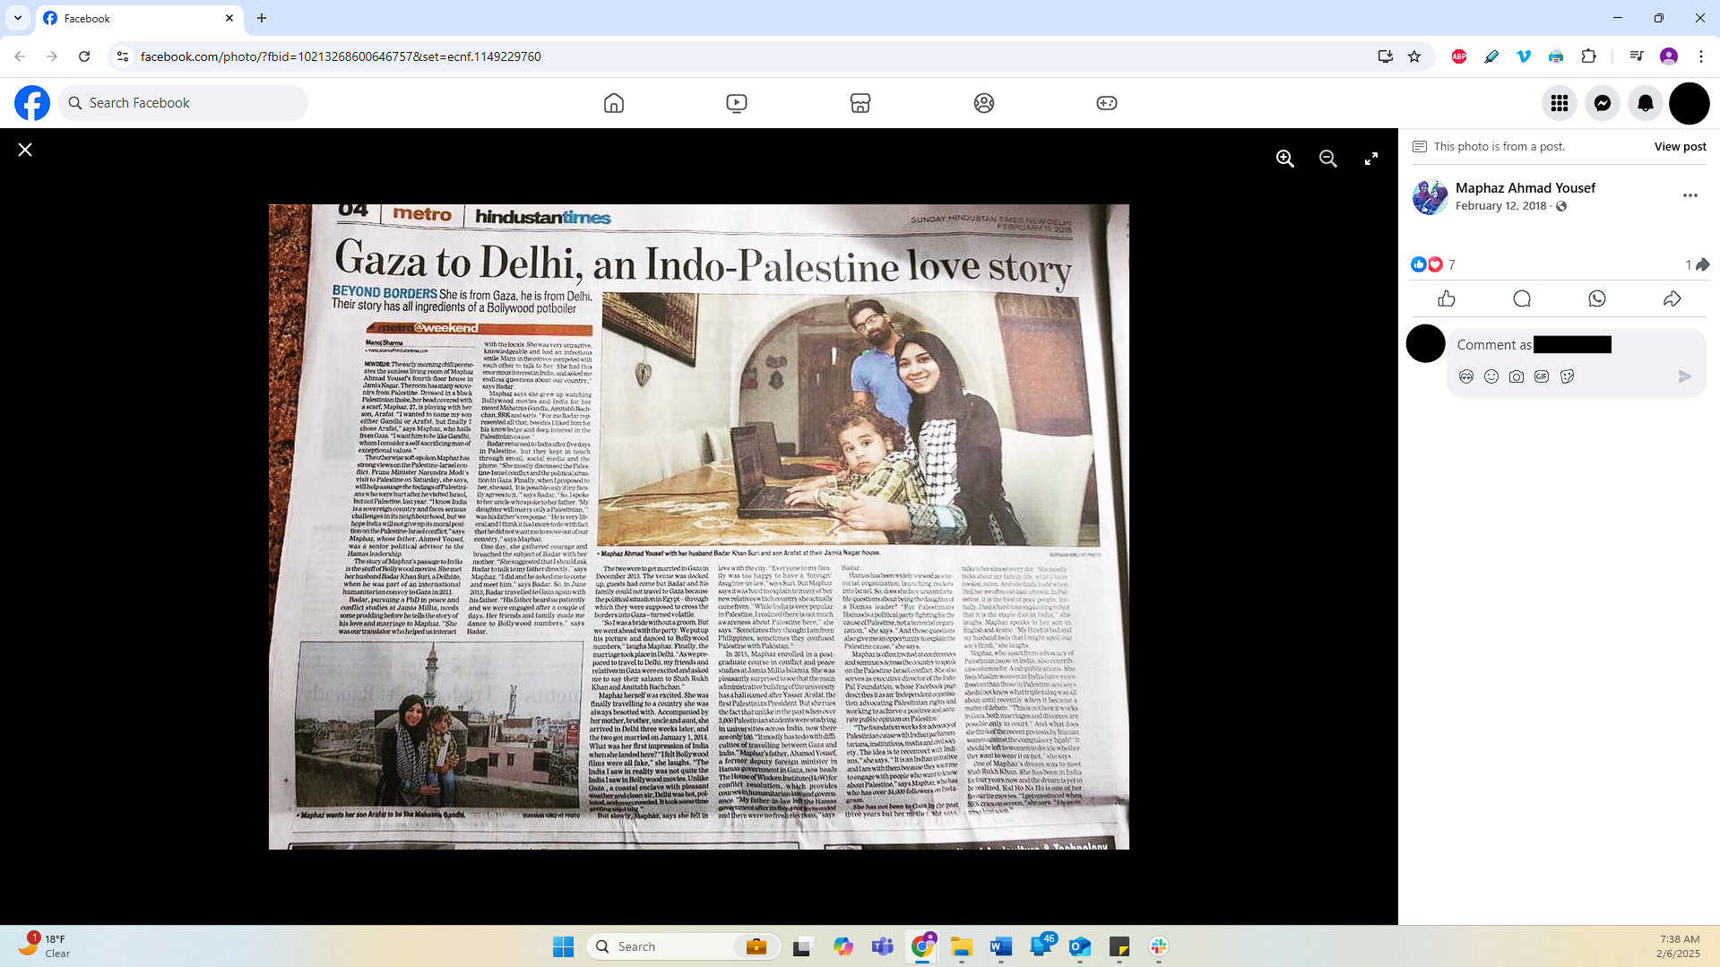Image resolution: width=1720 pixels, height=967 pixels.
Task: Switch to the Marketplace tab
Action: point(860,103)
